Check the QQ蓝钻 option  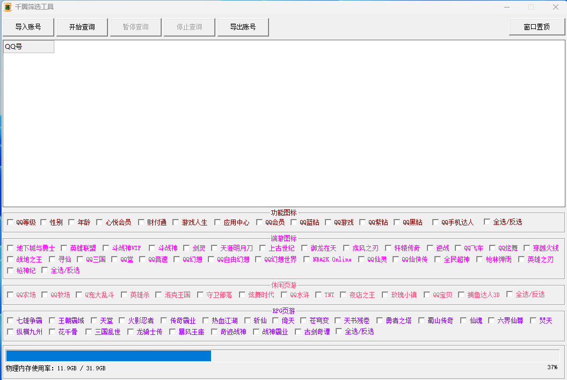pyautogui.click(x=294, y=222)
